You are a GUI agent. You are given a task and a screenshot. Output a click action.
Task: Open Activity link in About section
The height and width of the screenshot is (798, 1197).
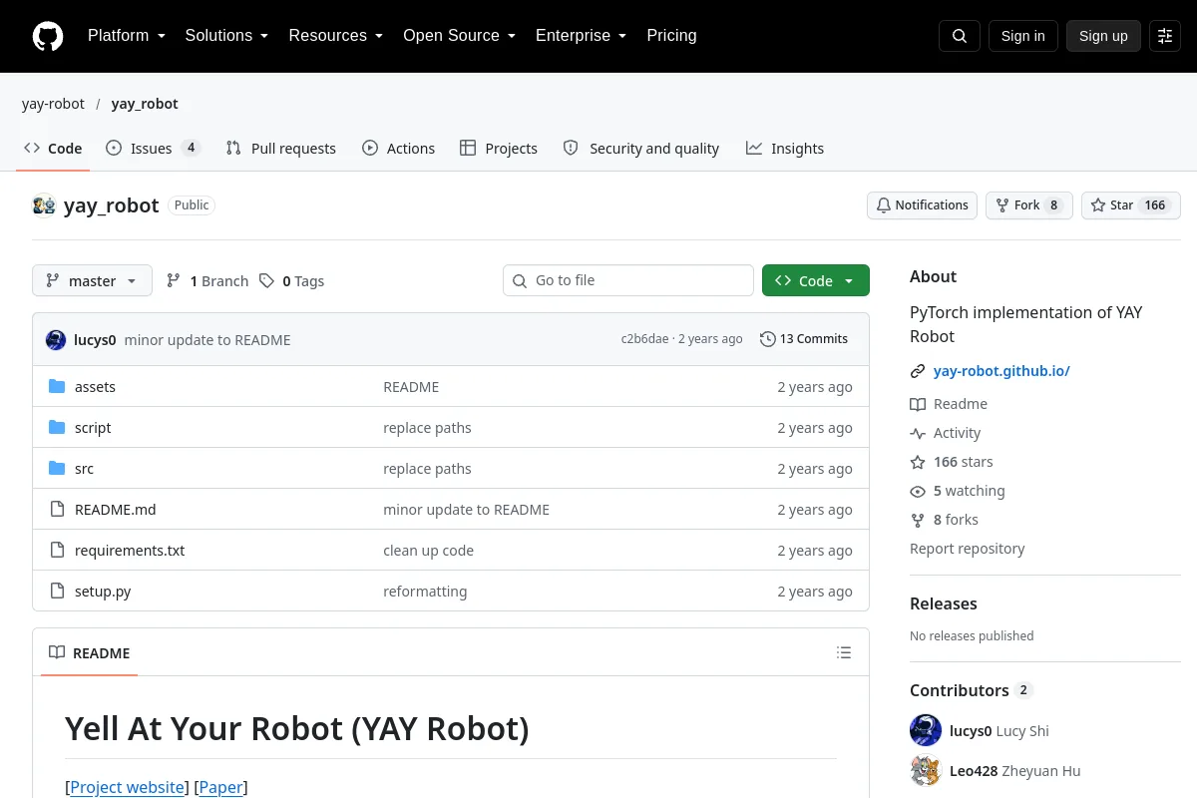(x=946, y=433)
